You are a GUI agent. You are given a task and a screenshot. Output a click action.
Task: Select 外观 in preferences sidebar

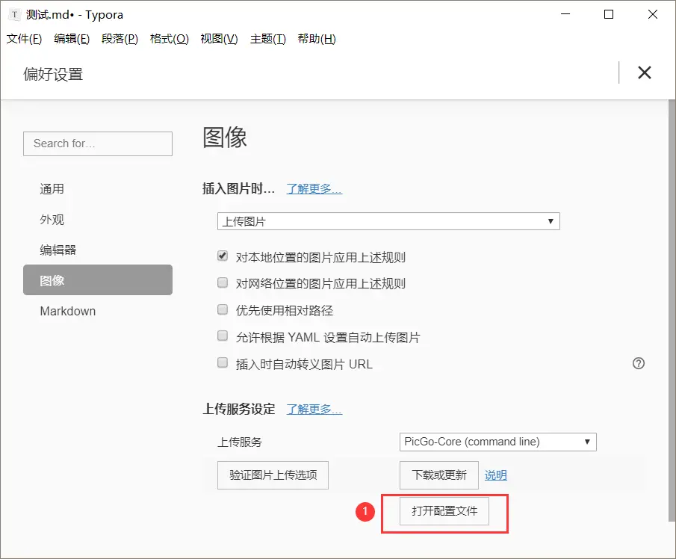(x=98, y=220)
